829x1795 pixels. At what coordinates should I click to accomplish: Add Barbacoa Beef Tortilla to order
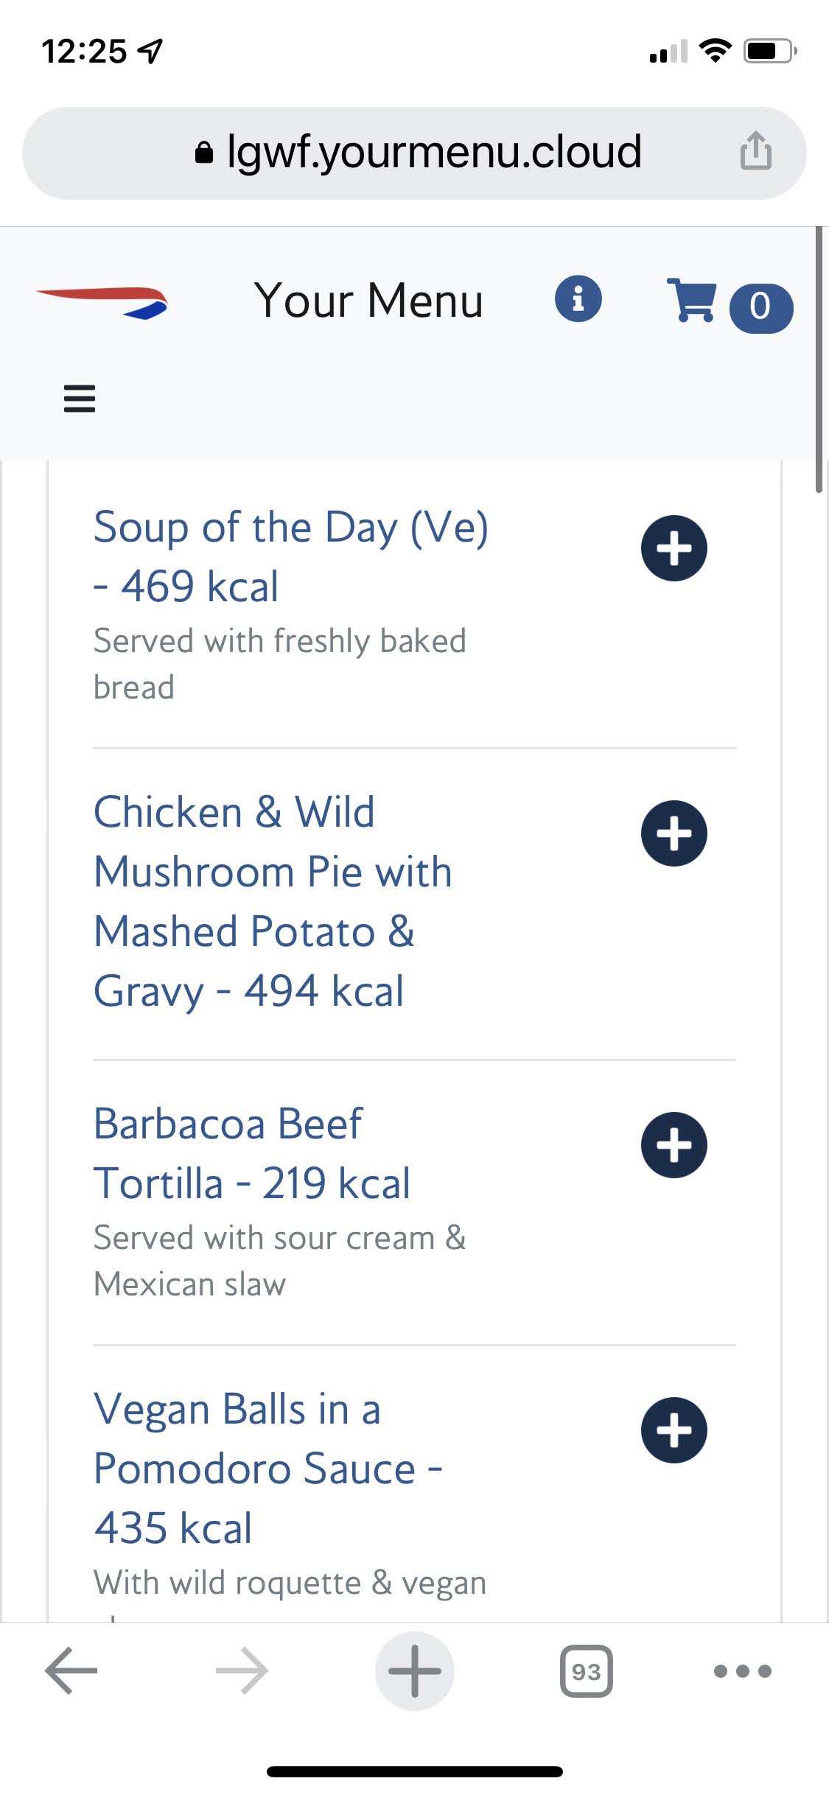tap(674, 1145)
